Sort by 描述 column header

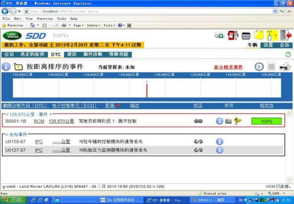[x=135, y=106]
